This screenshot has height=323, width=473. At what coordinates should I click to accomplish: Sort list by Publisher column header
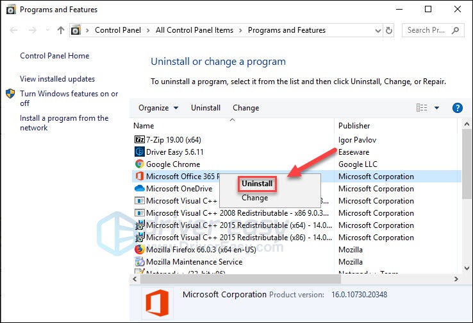point(354,126)
